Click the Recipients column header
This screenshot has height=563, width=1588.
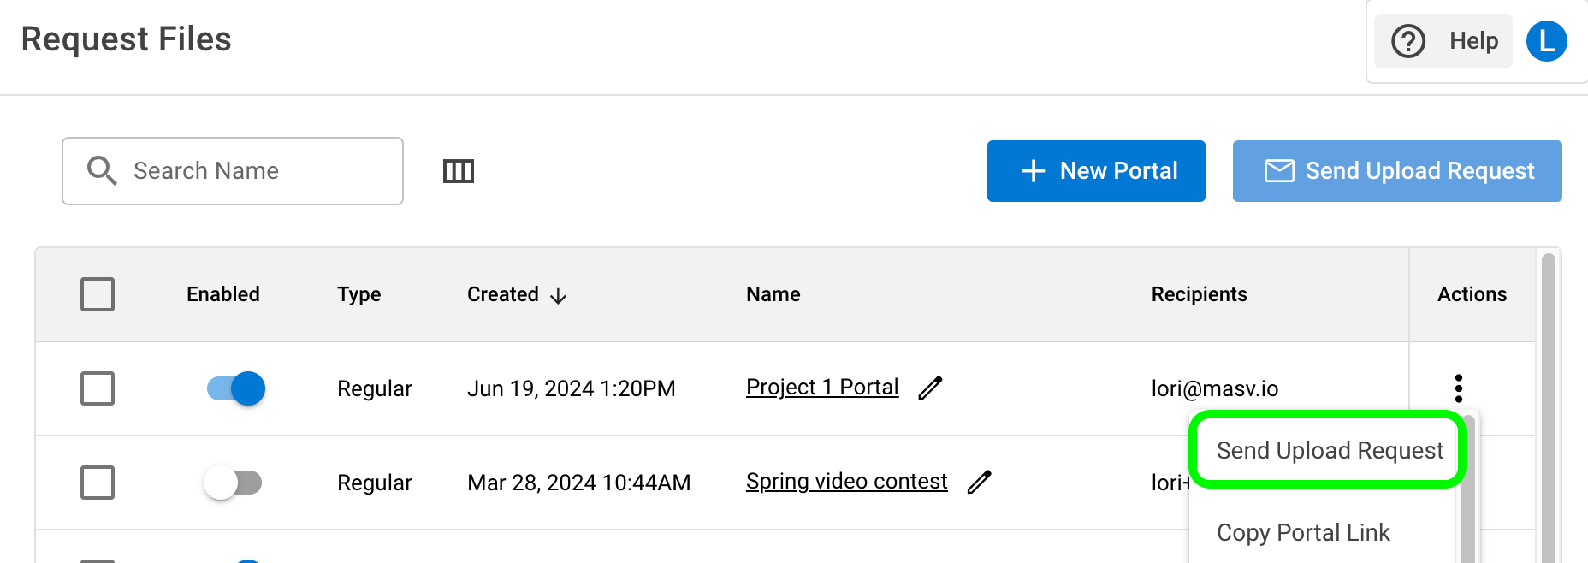(1200, 294)
